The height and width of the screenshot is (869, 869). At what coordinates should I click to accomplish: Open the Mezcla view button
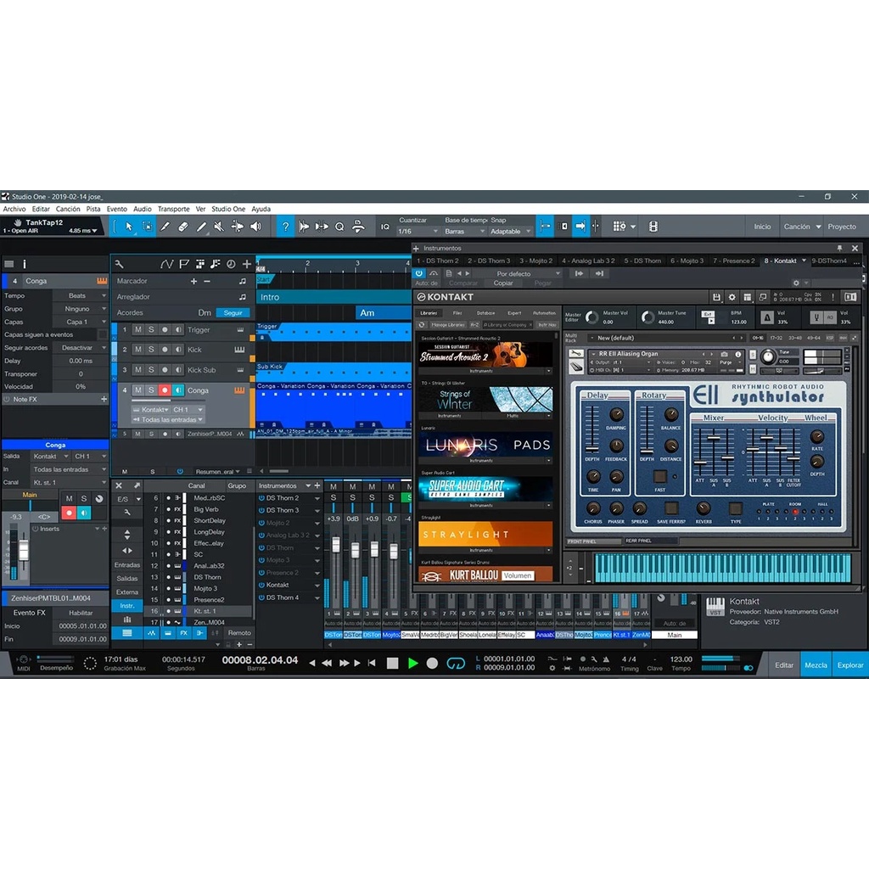(x=816, y=665)
